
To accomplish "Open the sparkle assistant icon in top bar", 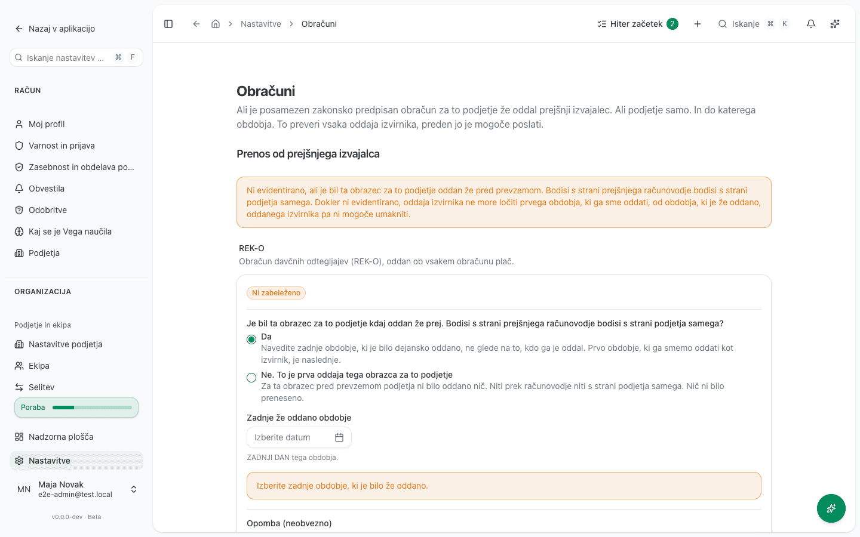I will (835, 24).
